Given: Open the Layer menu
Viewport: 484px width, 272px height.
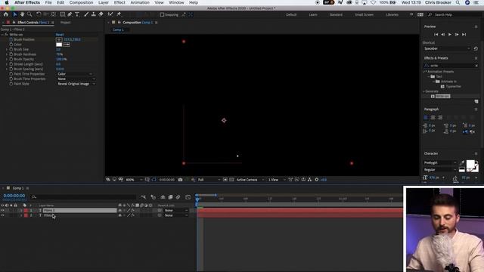Looking at the screenshot, I should (104, 2).
